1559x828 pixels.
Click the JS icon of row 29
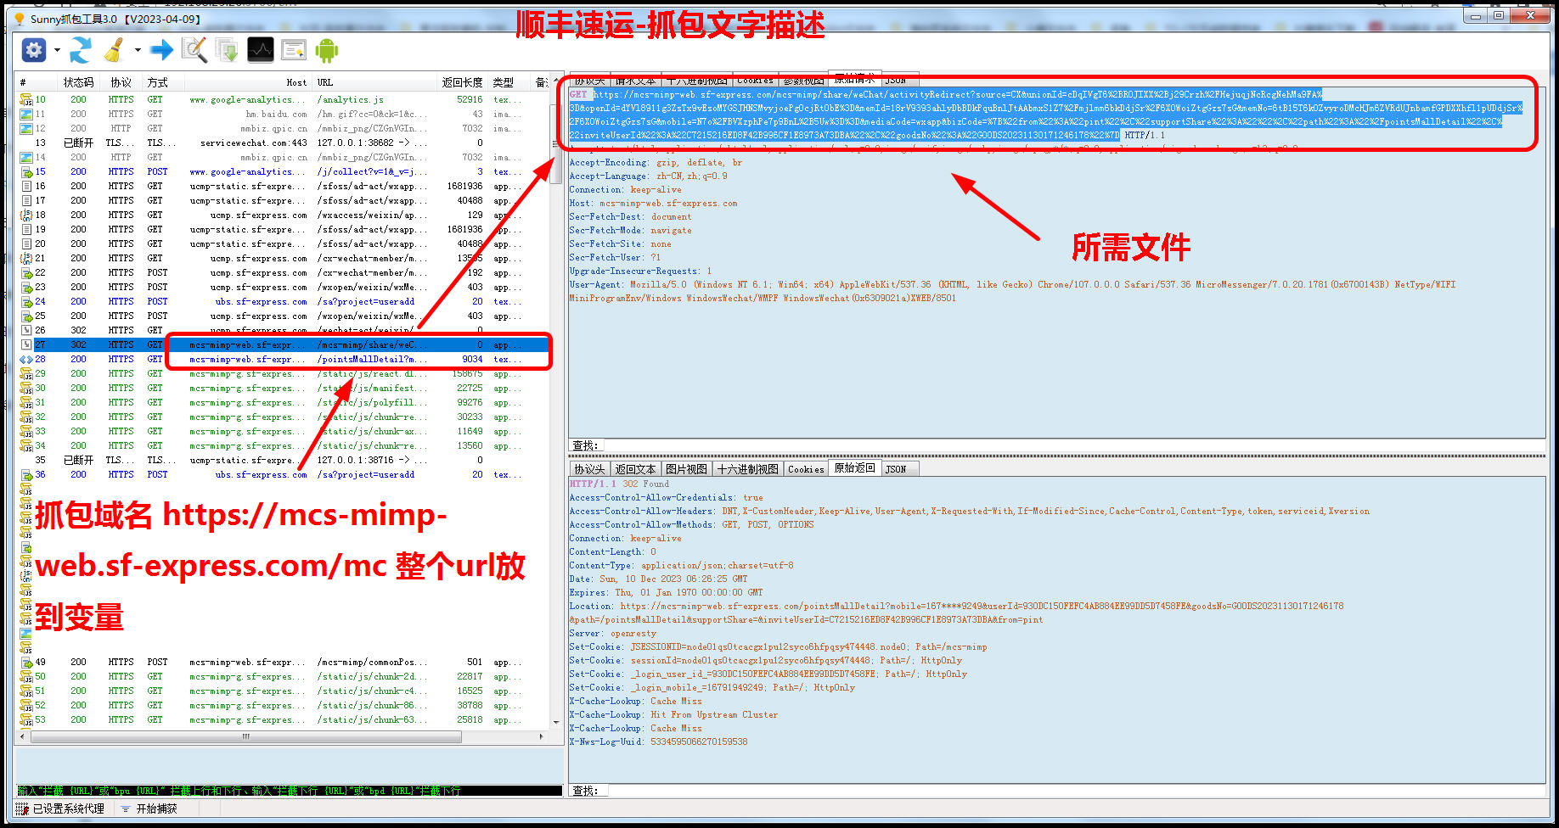tap(25, 373)
